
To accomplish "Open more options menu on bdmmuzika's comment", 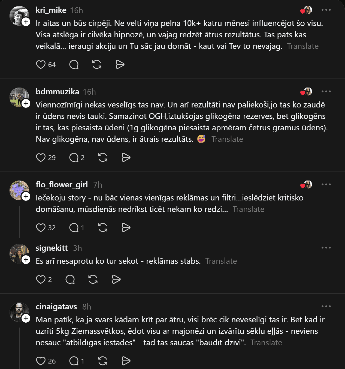I will pos(326,91).
